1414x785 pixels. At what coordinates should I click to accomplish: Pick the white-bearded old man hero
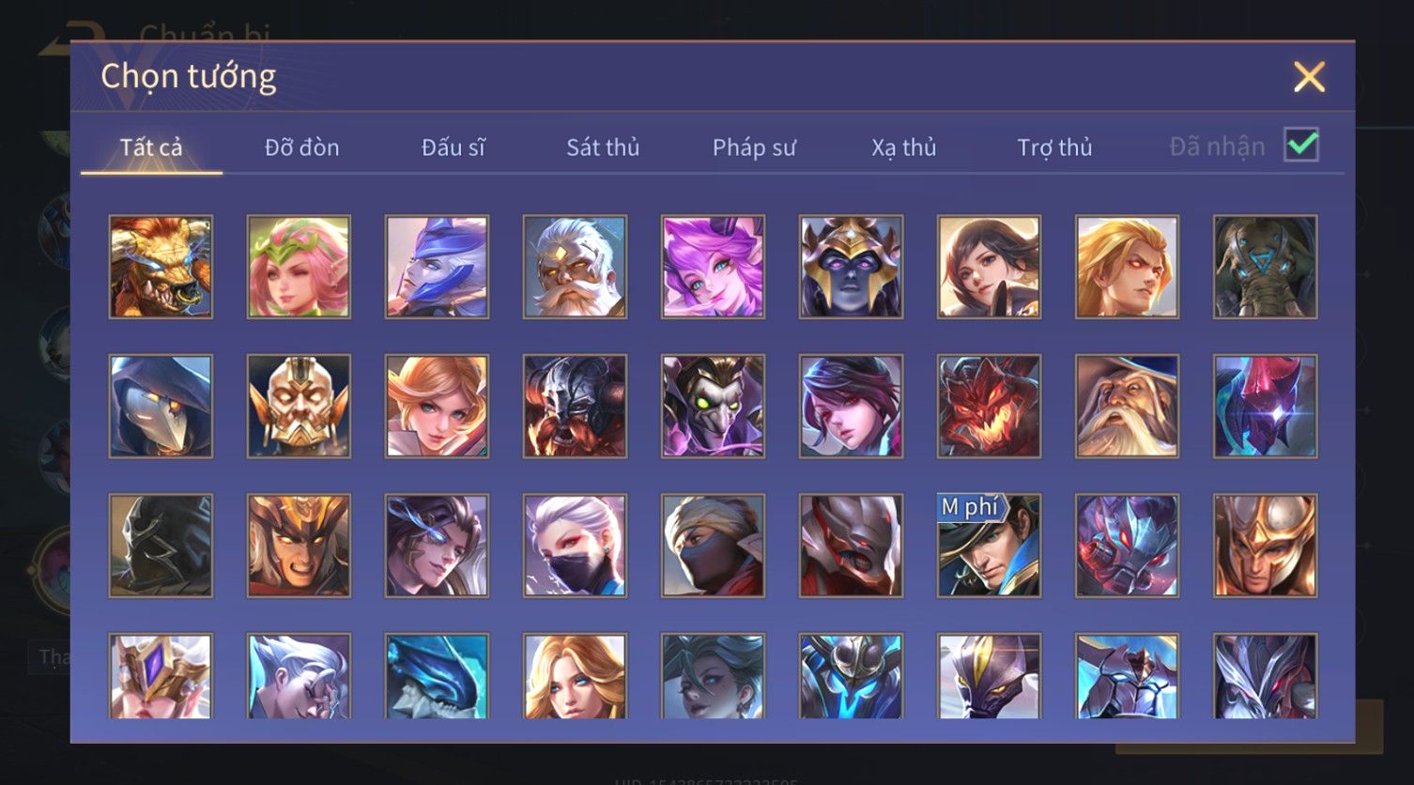tap(575, 267)
